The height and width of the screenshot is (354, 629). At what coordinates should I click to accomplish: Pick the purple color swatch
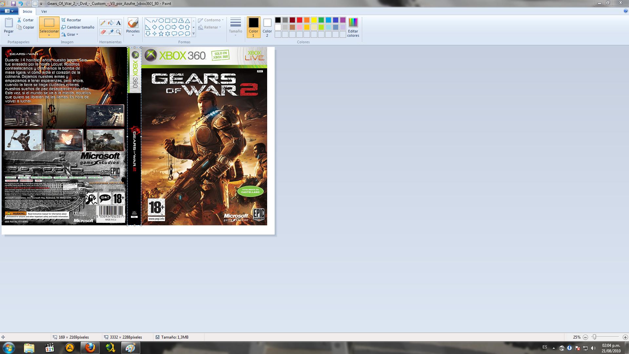(x=343, y=20)
